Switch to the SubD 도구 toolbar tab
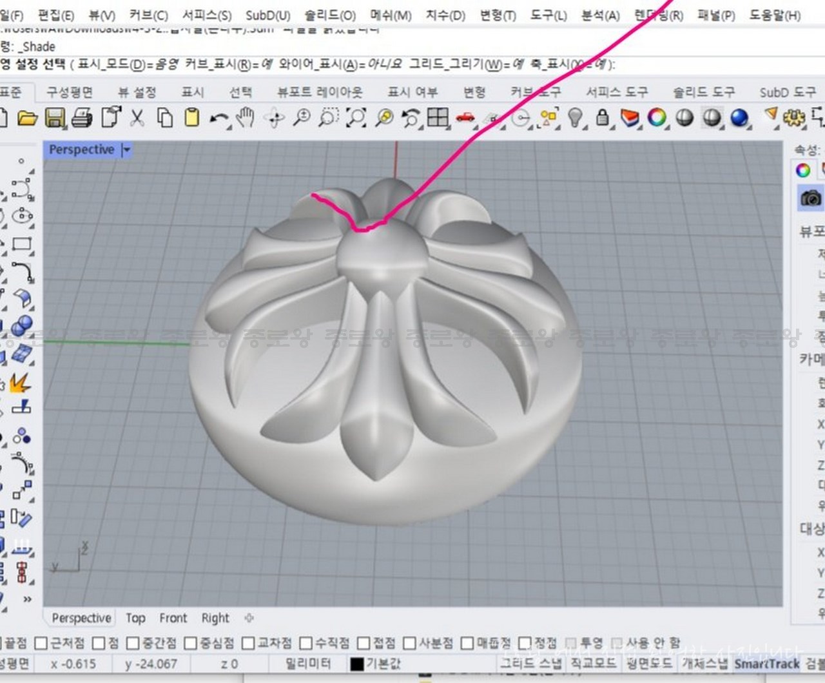 coord(788,92)
